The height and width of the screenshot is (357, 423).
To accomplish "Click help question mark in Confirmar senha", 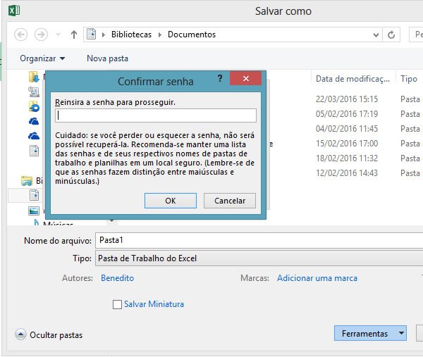I will point(220,78).
